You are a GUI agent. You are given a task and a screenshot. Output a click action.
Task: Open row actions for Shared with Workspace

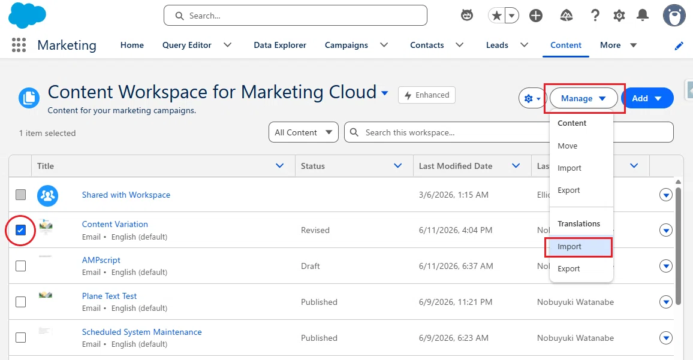click(665, 195)
